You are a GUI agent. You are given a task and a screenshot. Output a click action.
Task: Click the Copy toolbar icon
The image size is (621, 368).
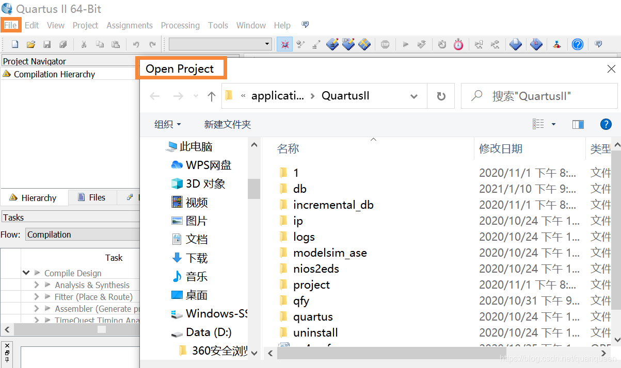pos(100,44)
